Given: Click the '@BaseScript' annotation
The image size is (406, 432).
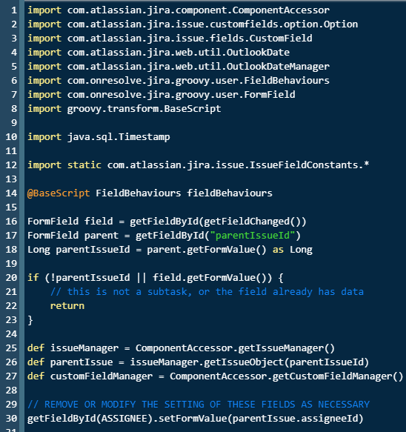Looking at the screenshot, I should [59, 193].
